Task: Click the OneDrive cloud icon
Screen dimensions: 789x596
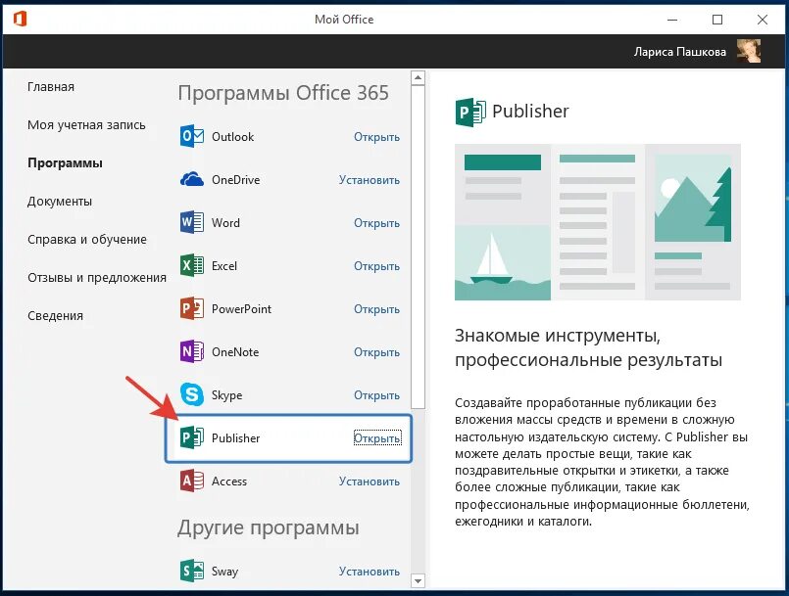Action: [192, 179]
